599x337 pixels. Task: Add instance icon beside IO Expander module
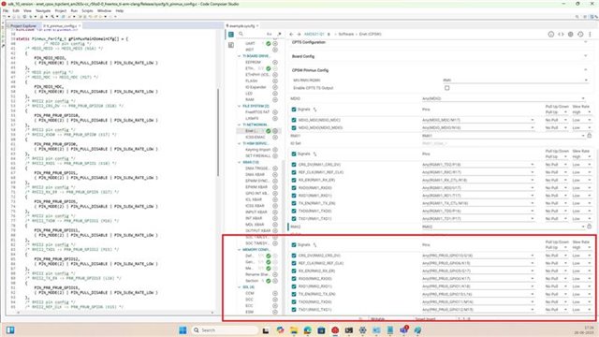pos(275,87)
